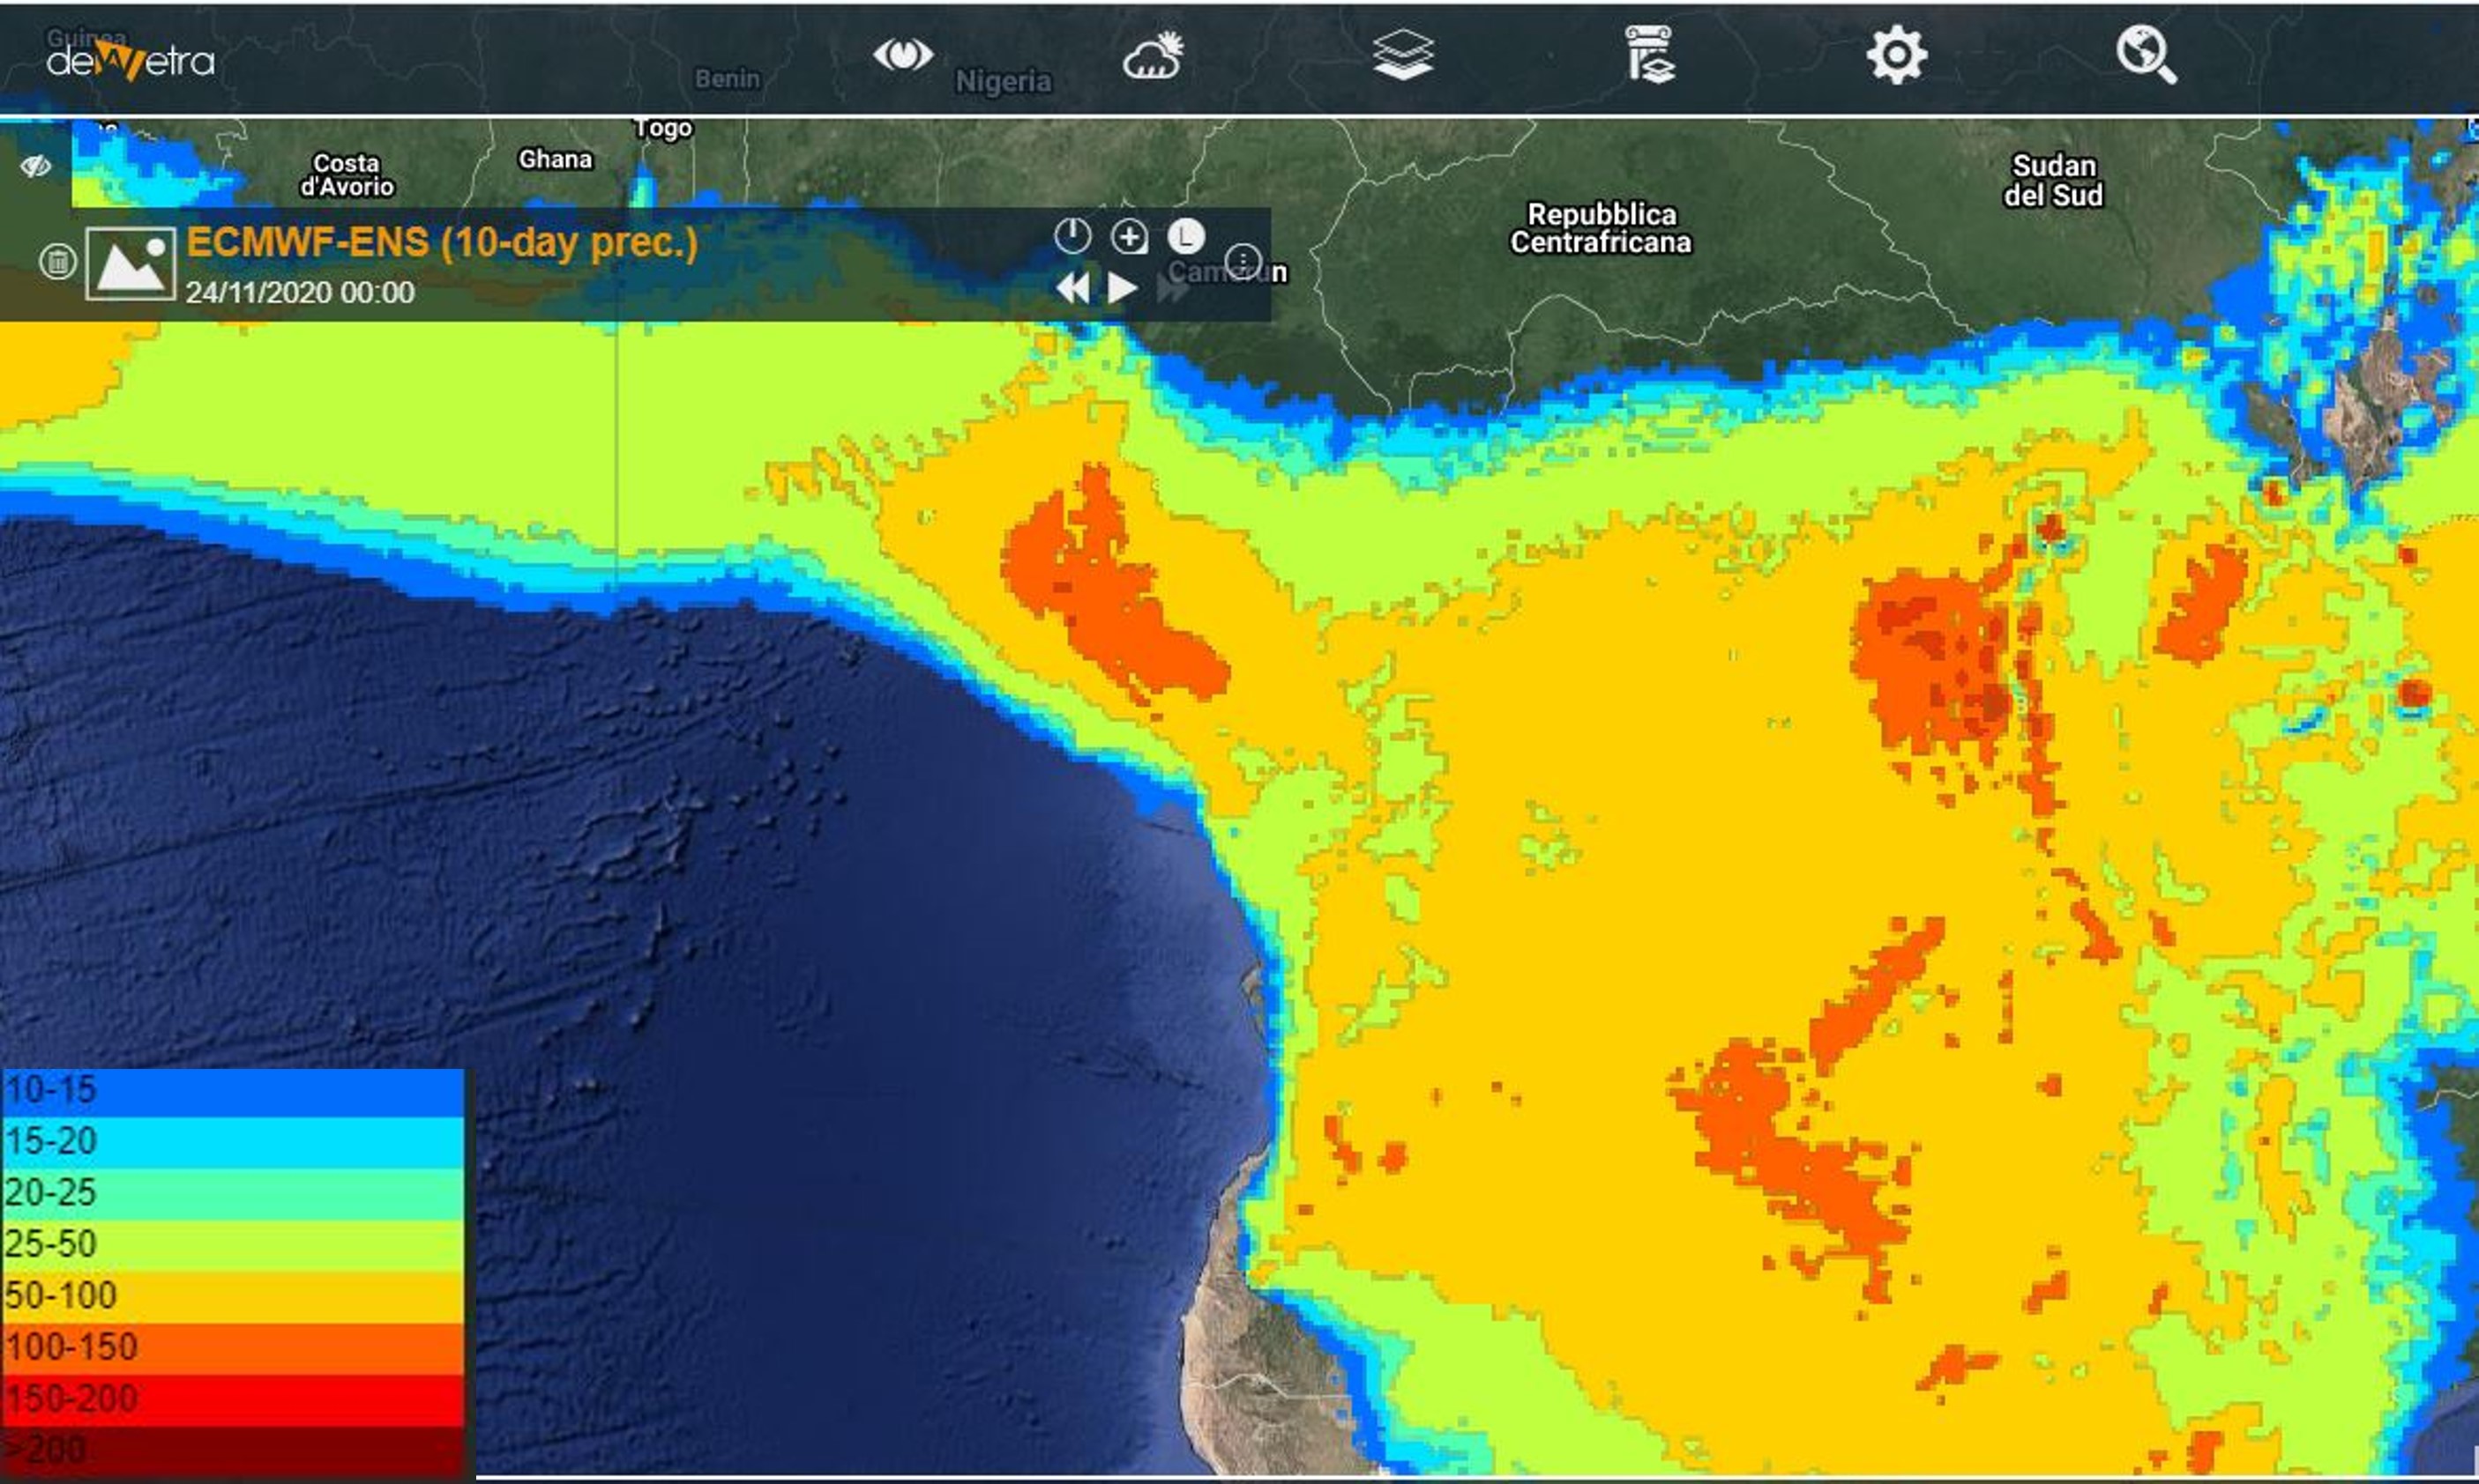Click the 150-200 legend color band
Image resolution: width=2479 pixels, height=1484 pixels.
(233, 1400)
